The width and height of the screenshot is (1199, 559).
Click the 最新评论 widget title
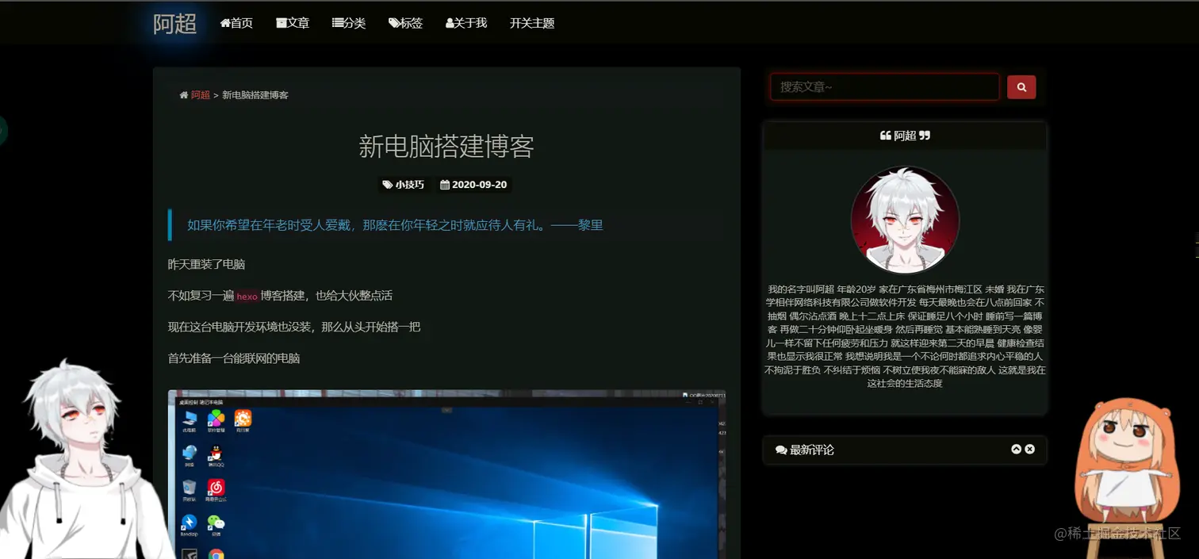click(805, 450)
